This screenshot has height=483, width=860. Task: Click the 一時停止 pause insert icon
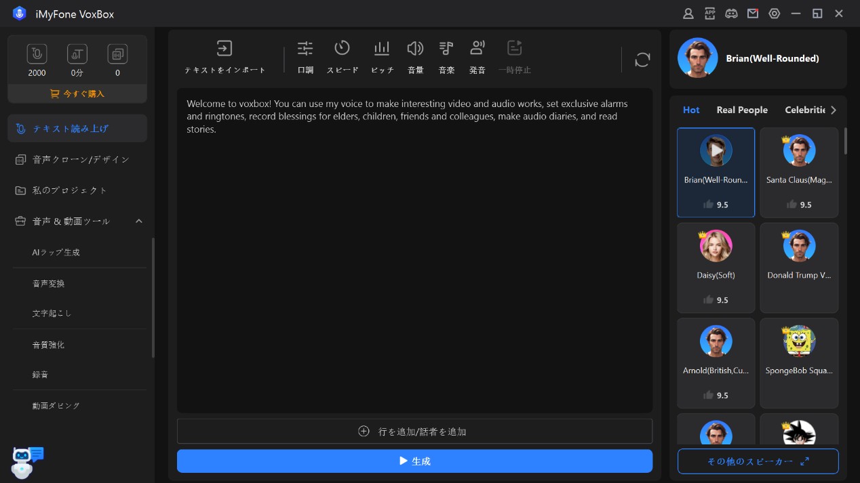click(x=515, y=48)
